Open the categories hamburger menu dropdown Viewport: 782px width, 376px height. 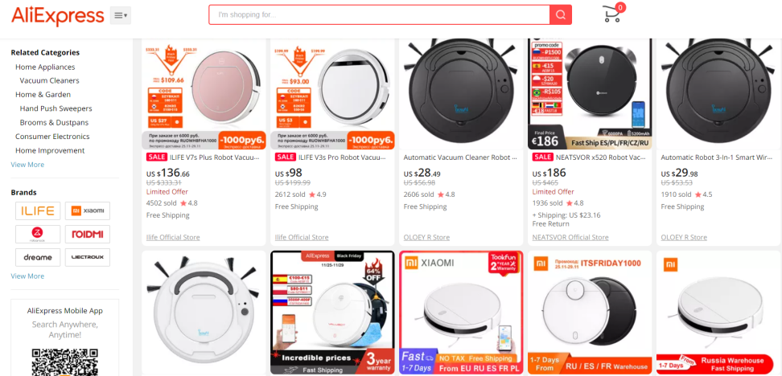point(121,15)
